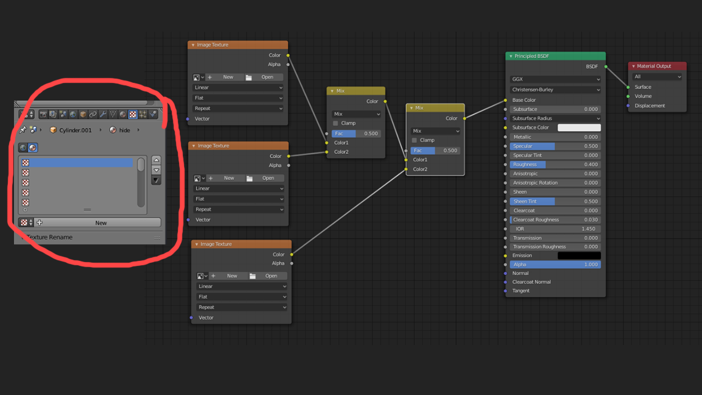Select the first highlighted texture slot
702x395 pixels.
[76, 163]
